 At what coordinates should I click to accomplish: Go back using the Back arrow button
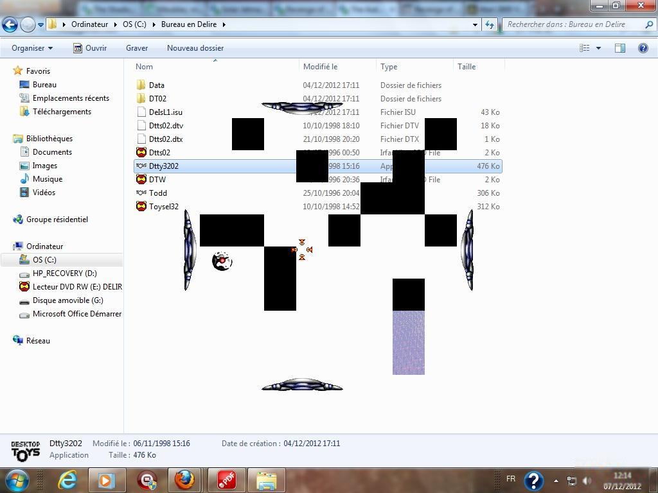(x=10, y=25)
